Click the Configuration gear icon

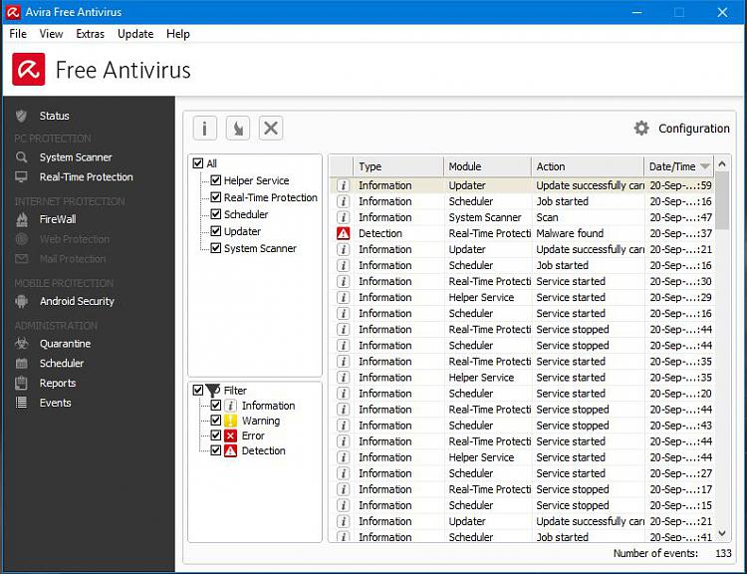(641, 129)
